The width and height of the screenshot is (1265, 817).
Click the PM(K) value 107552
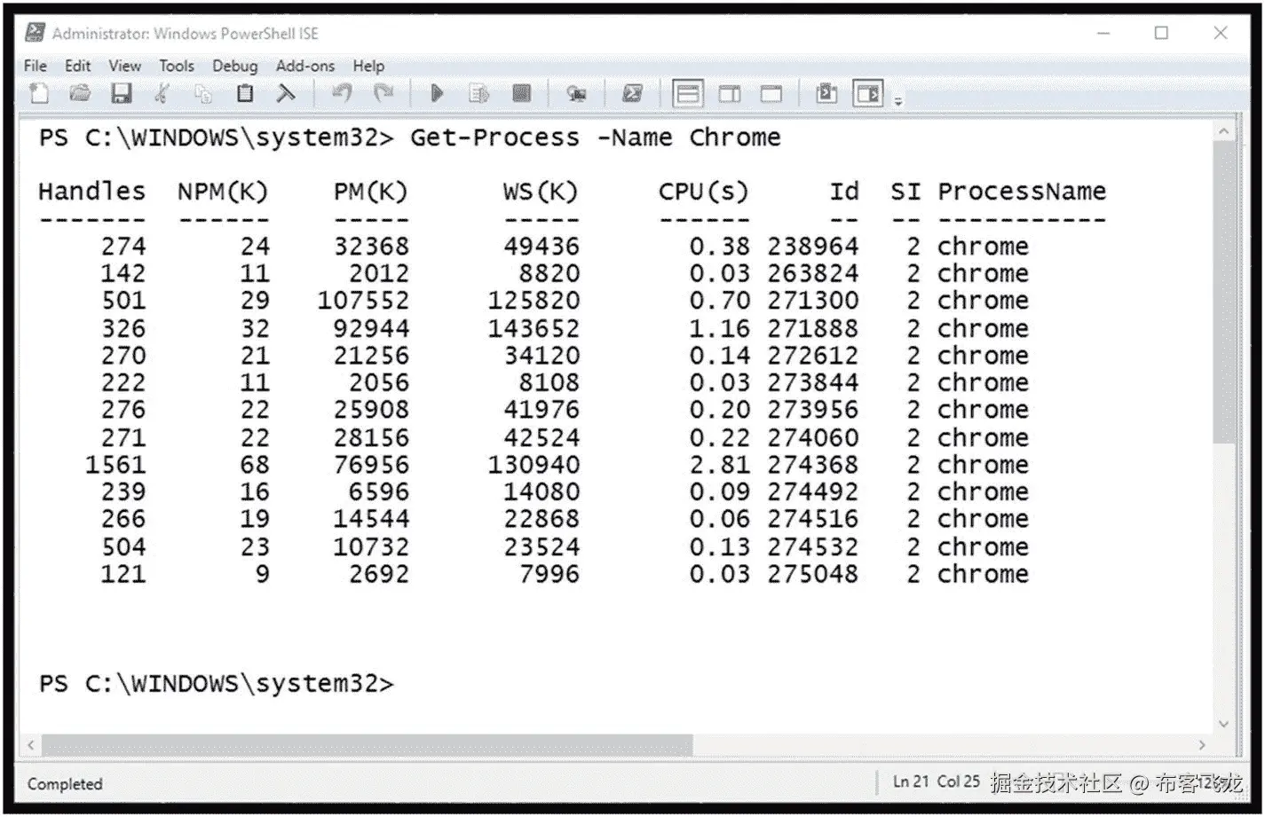pyautogui.click(x=363, y=300)
